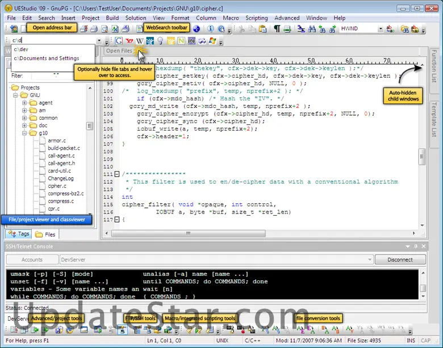Open the Build menu
This screenshot has height=348, width=443.
tap(112, 18)
